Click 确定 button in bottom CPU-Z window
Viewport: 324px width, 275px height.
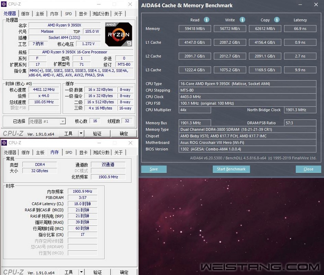(124, 272)
